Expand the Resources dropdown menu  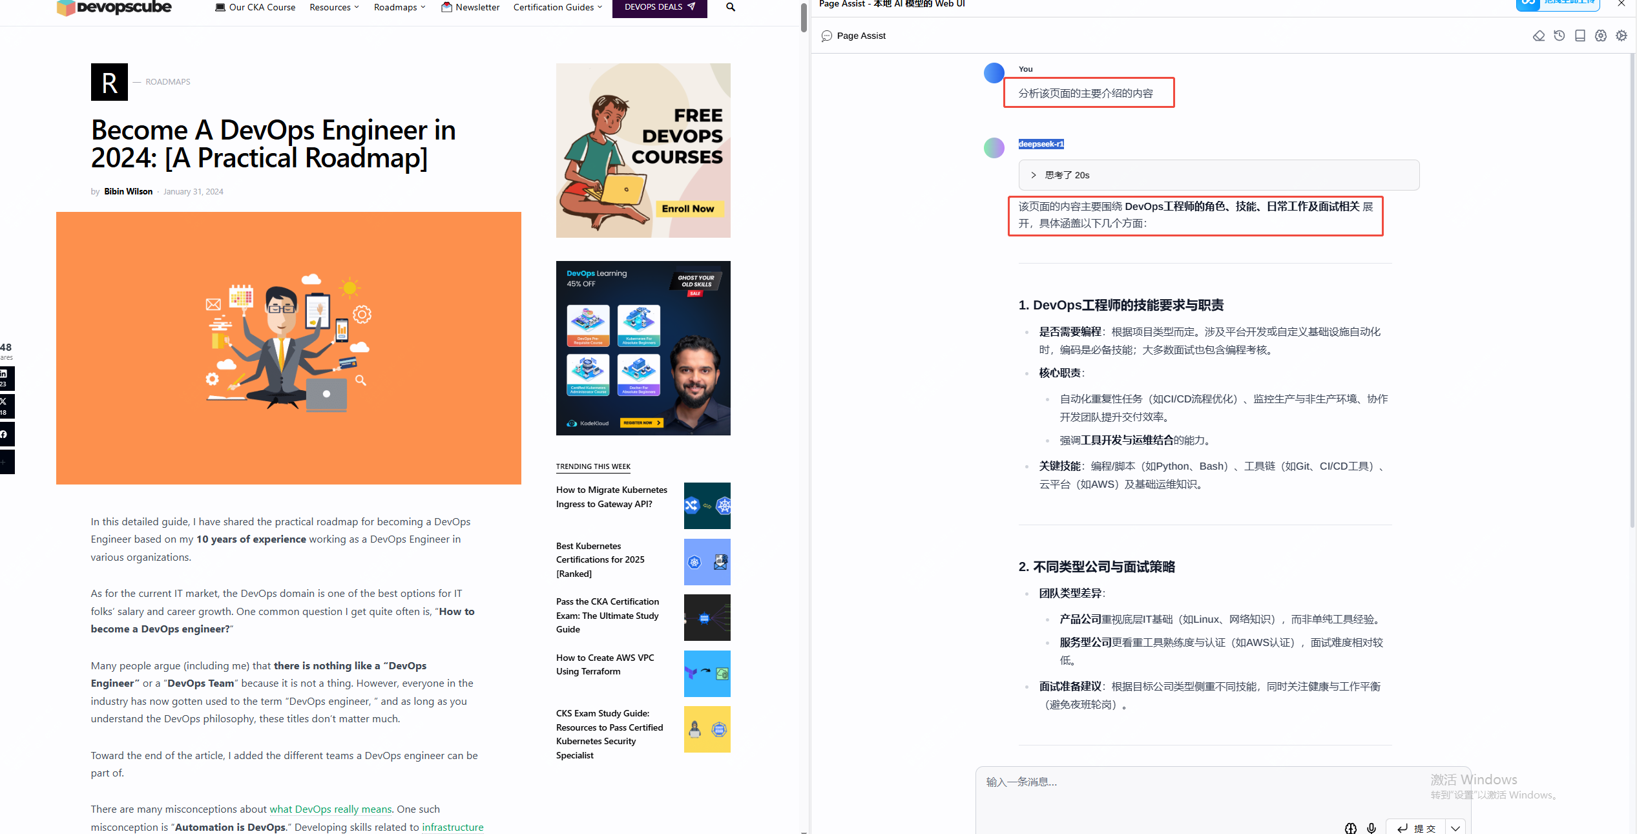point(334,7)
